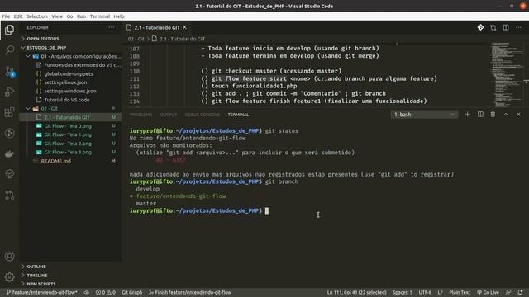Open Git Flow - Tela 0.png
Screen dimensions: 529x297
pyautogui.click(x=68, y=126)
